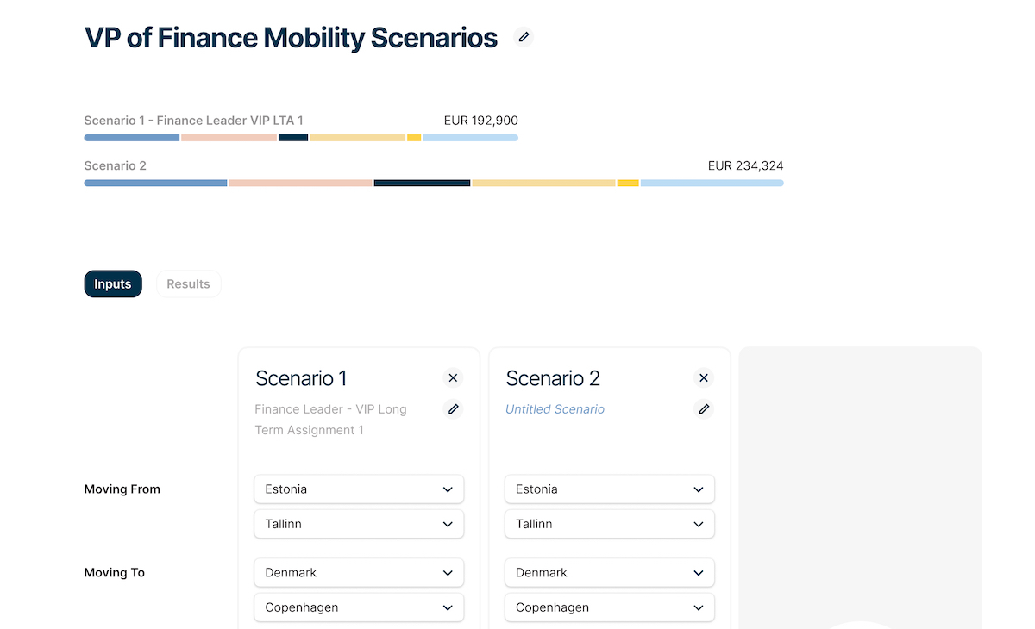Click the peach segment in Scenario 1 bar
This screenshot has width=1035, height=629.
229,138
